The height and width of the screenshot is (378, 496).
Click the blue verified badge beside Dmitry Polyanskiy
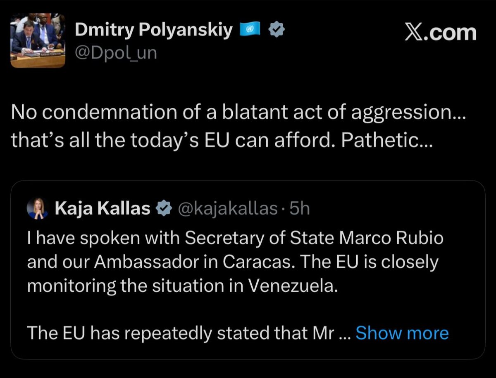point(276,30)
